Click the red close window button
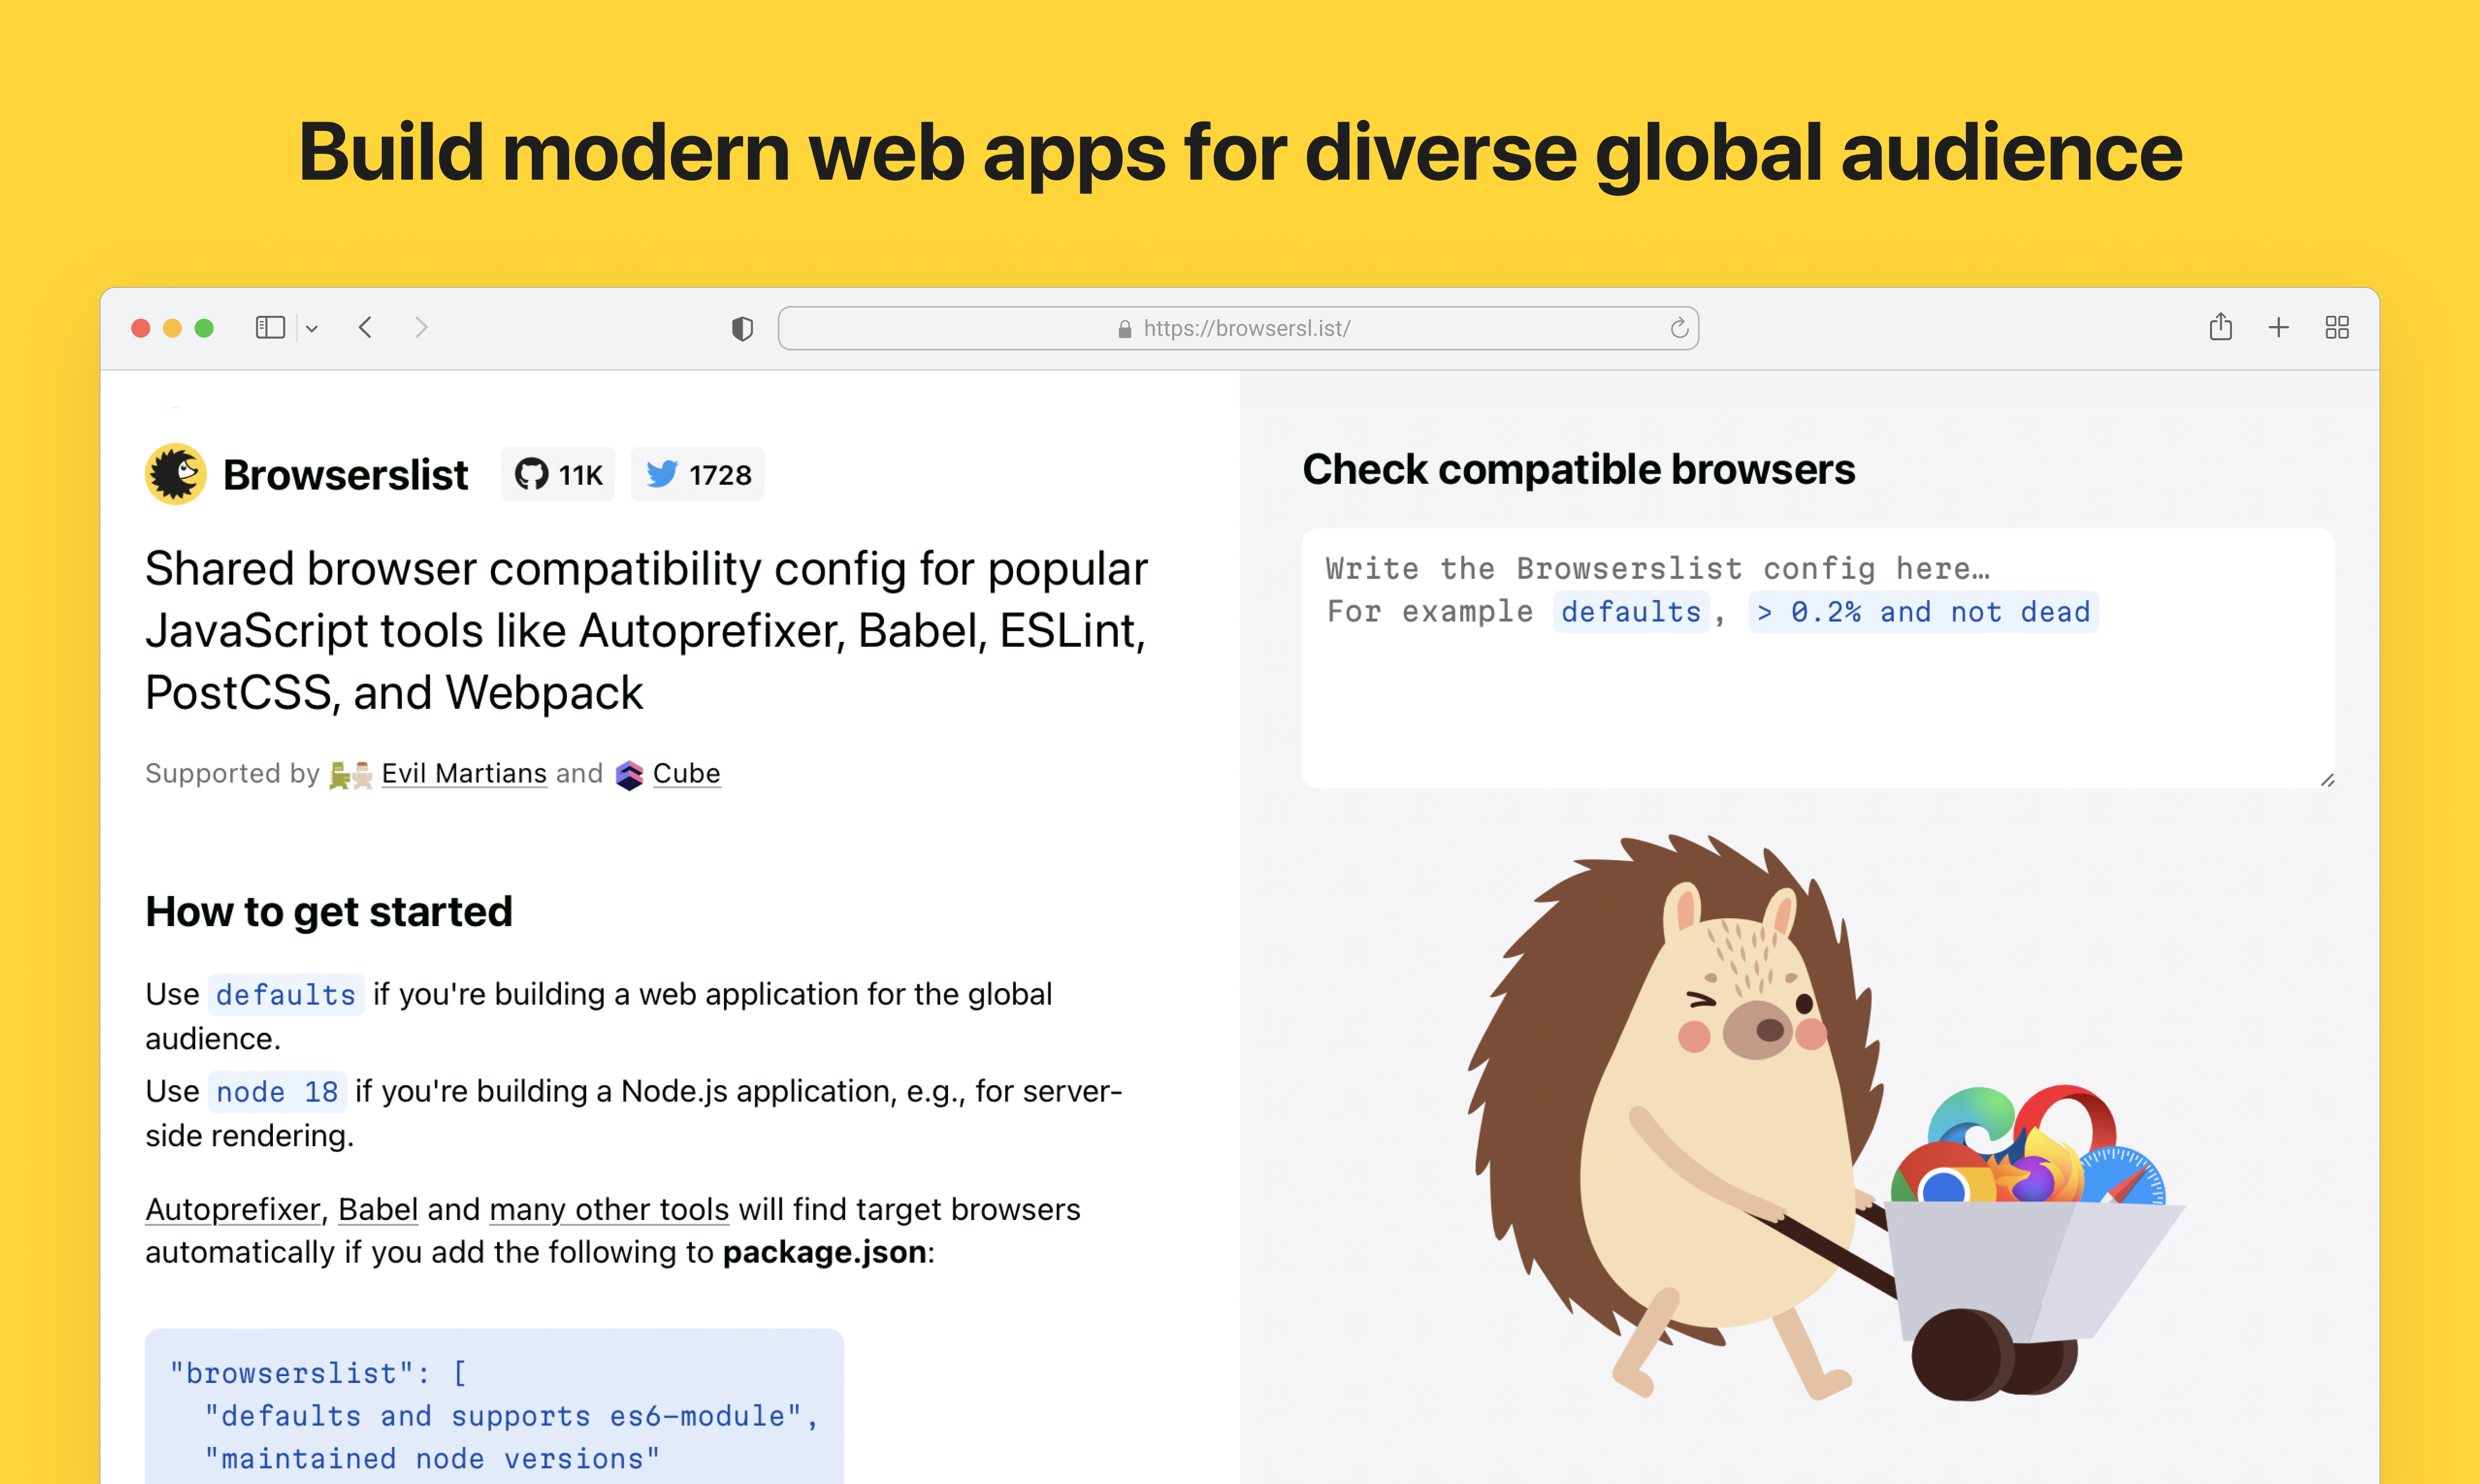The image size is (2480, 1484). [x=141, y=328]
